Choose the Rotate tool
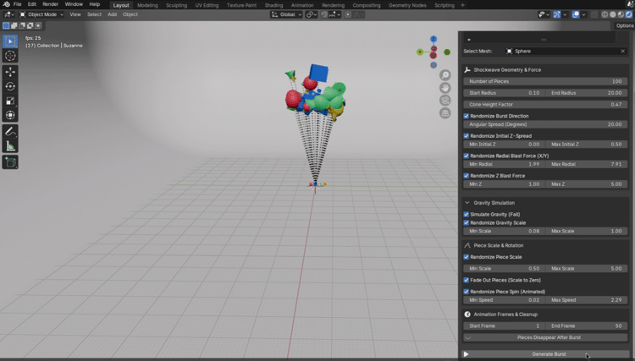 (10, 86)
